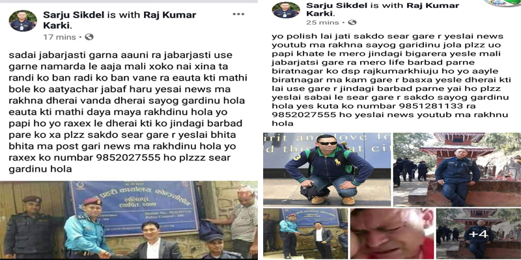Open the small handshake photo thumbnail

[305, 233]
